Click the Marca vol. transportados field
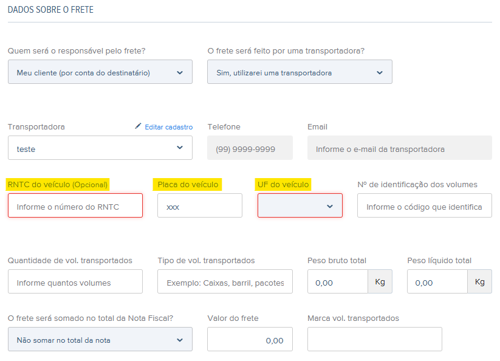Screen dimensions: 500x361 coord(375,339)
